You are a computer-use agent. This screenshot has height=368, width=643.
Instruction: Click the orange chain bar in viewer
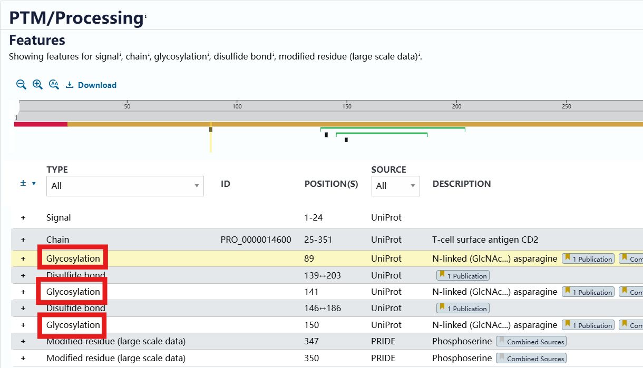point(369,124)
